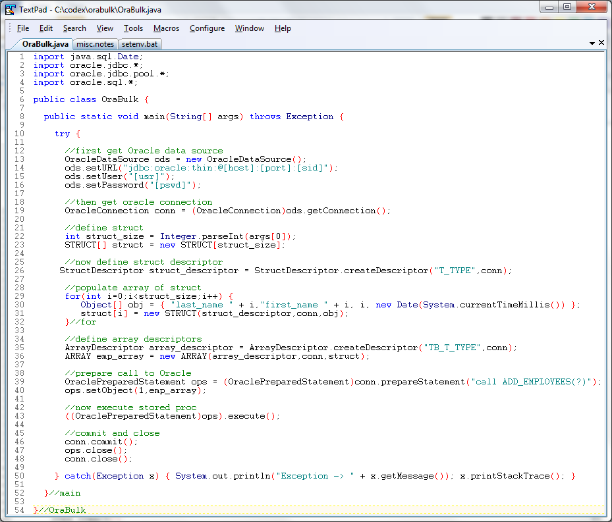The height and width of the screenshot is (522, 612).
Task: Click comment "//define struct"
Action: pyautogui.click(x=104, y=228)
